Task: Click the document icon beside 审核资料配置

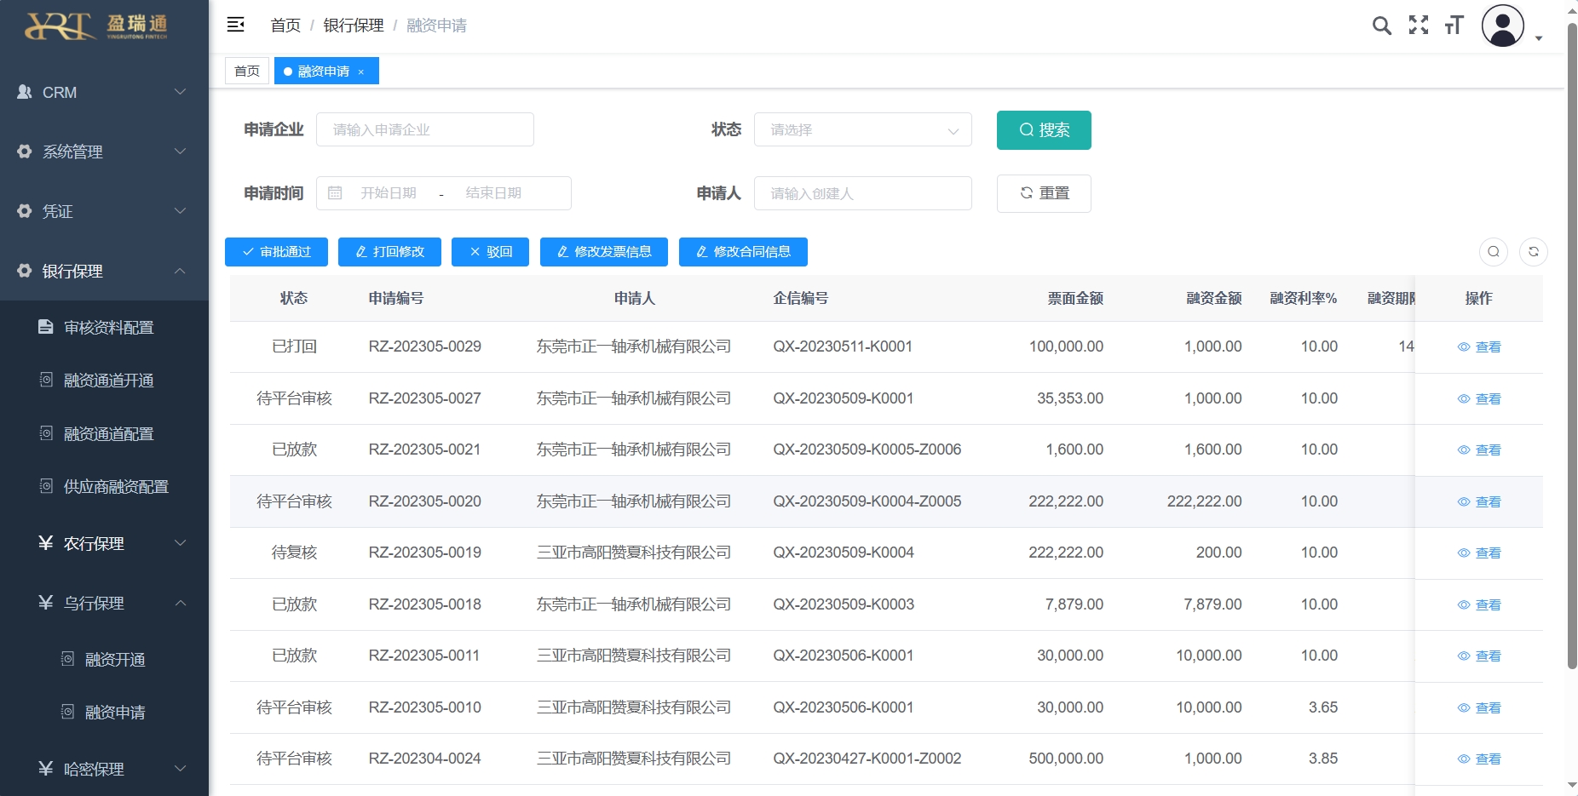Action: (x=46, y=327)
